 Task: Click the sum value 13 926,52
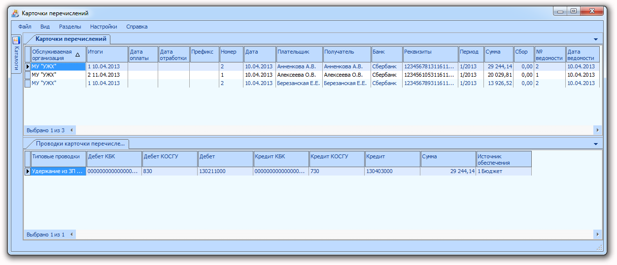pyautogui.click(x=499, y=83)
